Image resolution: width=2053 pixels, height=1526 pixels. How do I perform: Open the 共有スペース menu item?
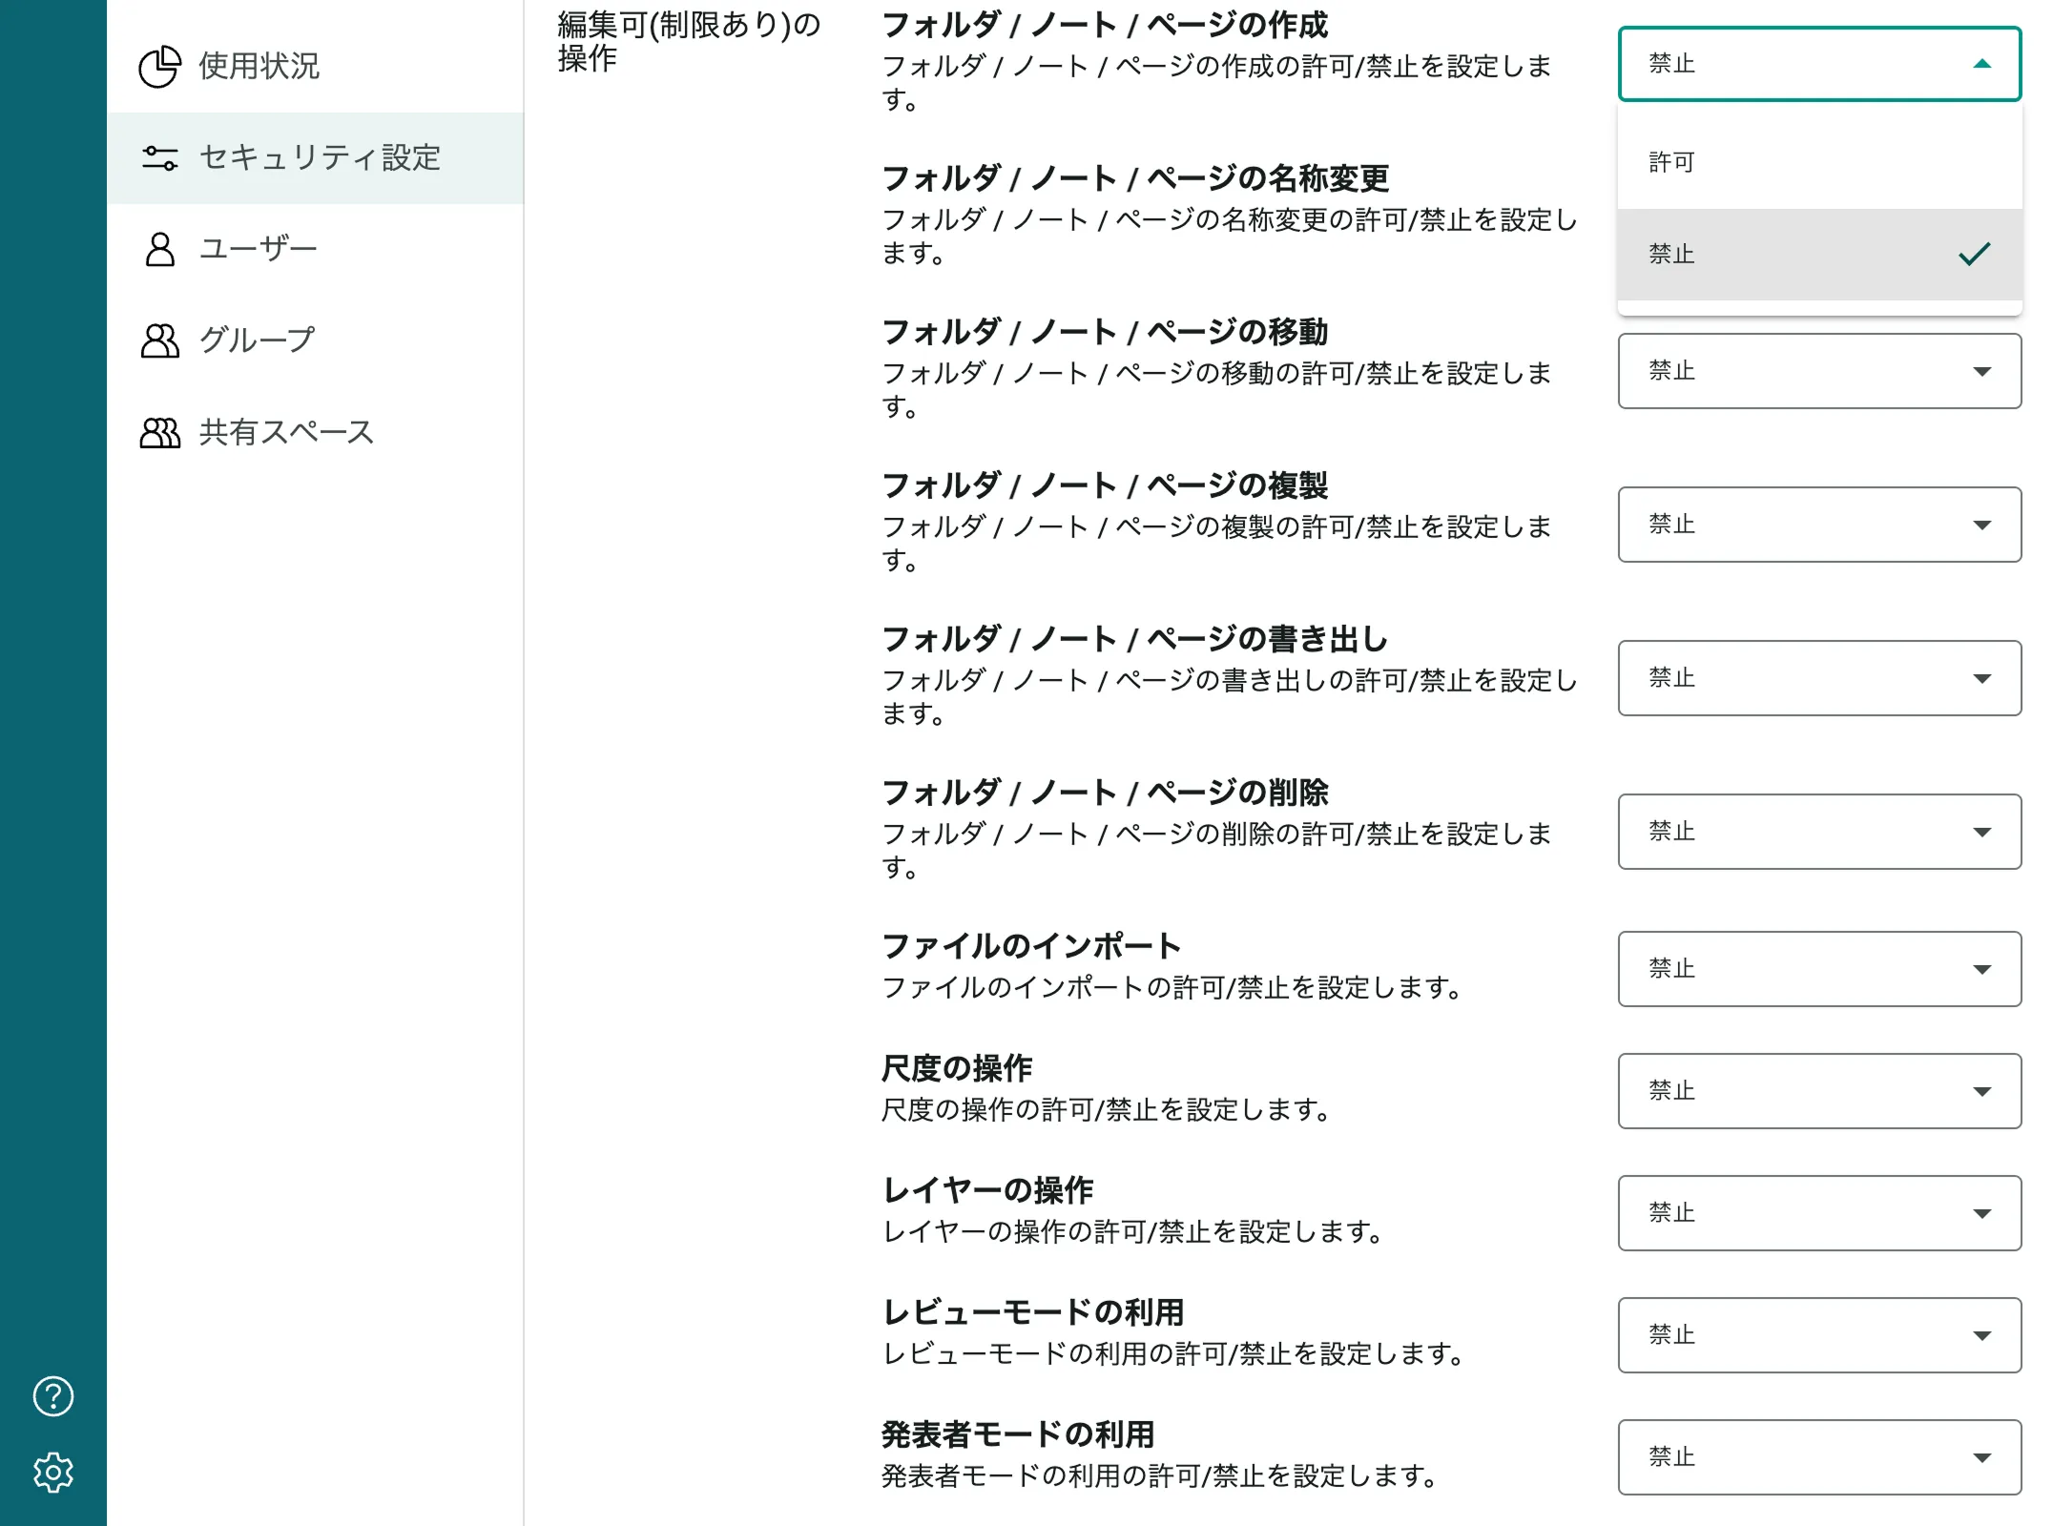coord(316,432)
